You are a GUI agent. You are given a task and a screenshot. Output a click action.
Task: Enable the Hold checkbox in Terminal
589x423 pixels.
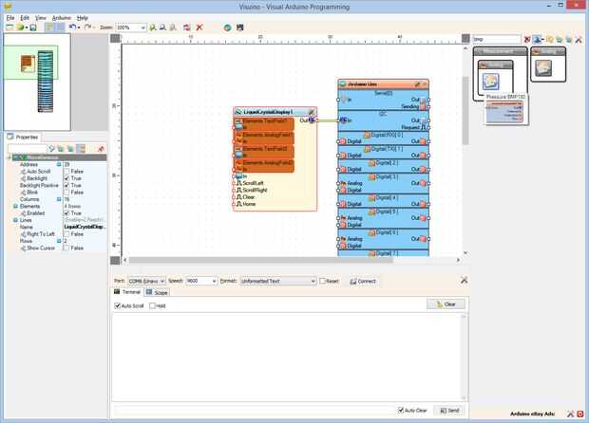pyautogui.click(x=152, y=305)
